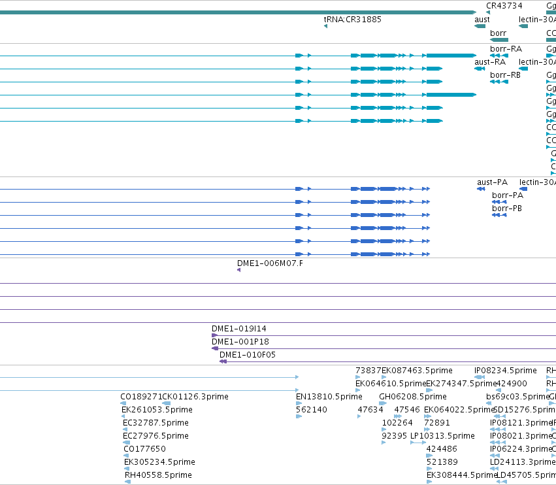
Task: Open the EK308444.5prime EST label
Action: (462, 475)
